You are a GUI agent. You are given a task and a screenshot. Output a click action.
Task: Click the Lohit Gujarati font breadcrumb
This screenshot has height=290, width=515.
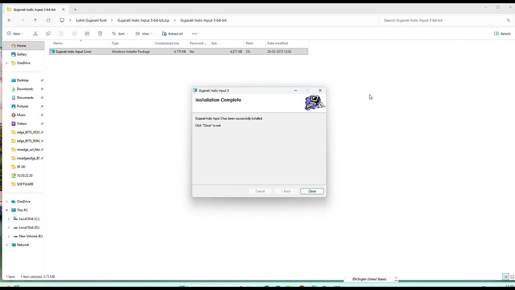(91, 20)
